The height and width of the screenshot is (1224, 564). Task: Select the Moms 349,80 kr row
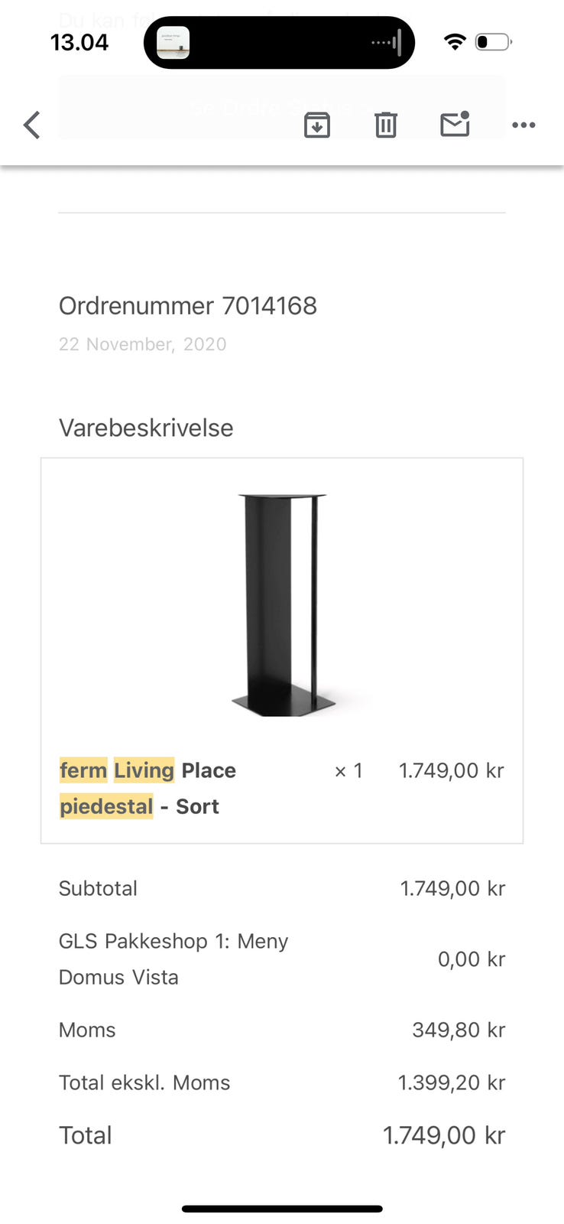point(281,1030)
